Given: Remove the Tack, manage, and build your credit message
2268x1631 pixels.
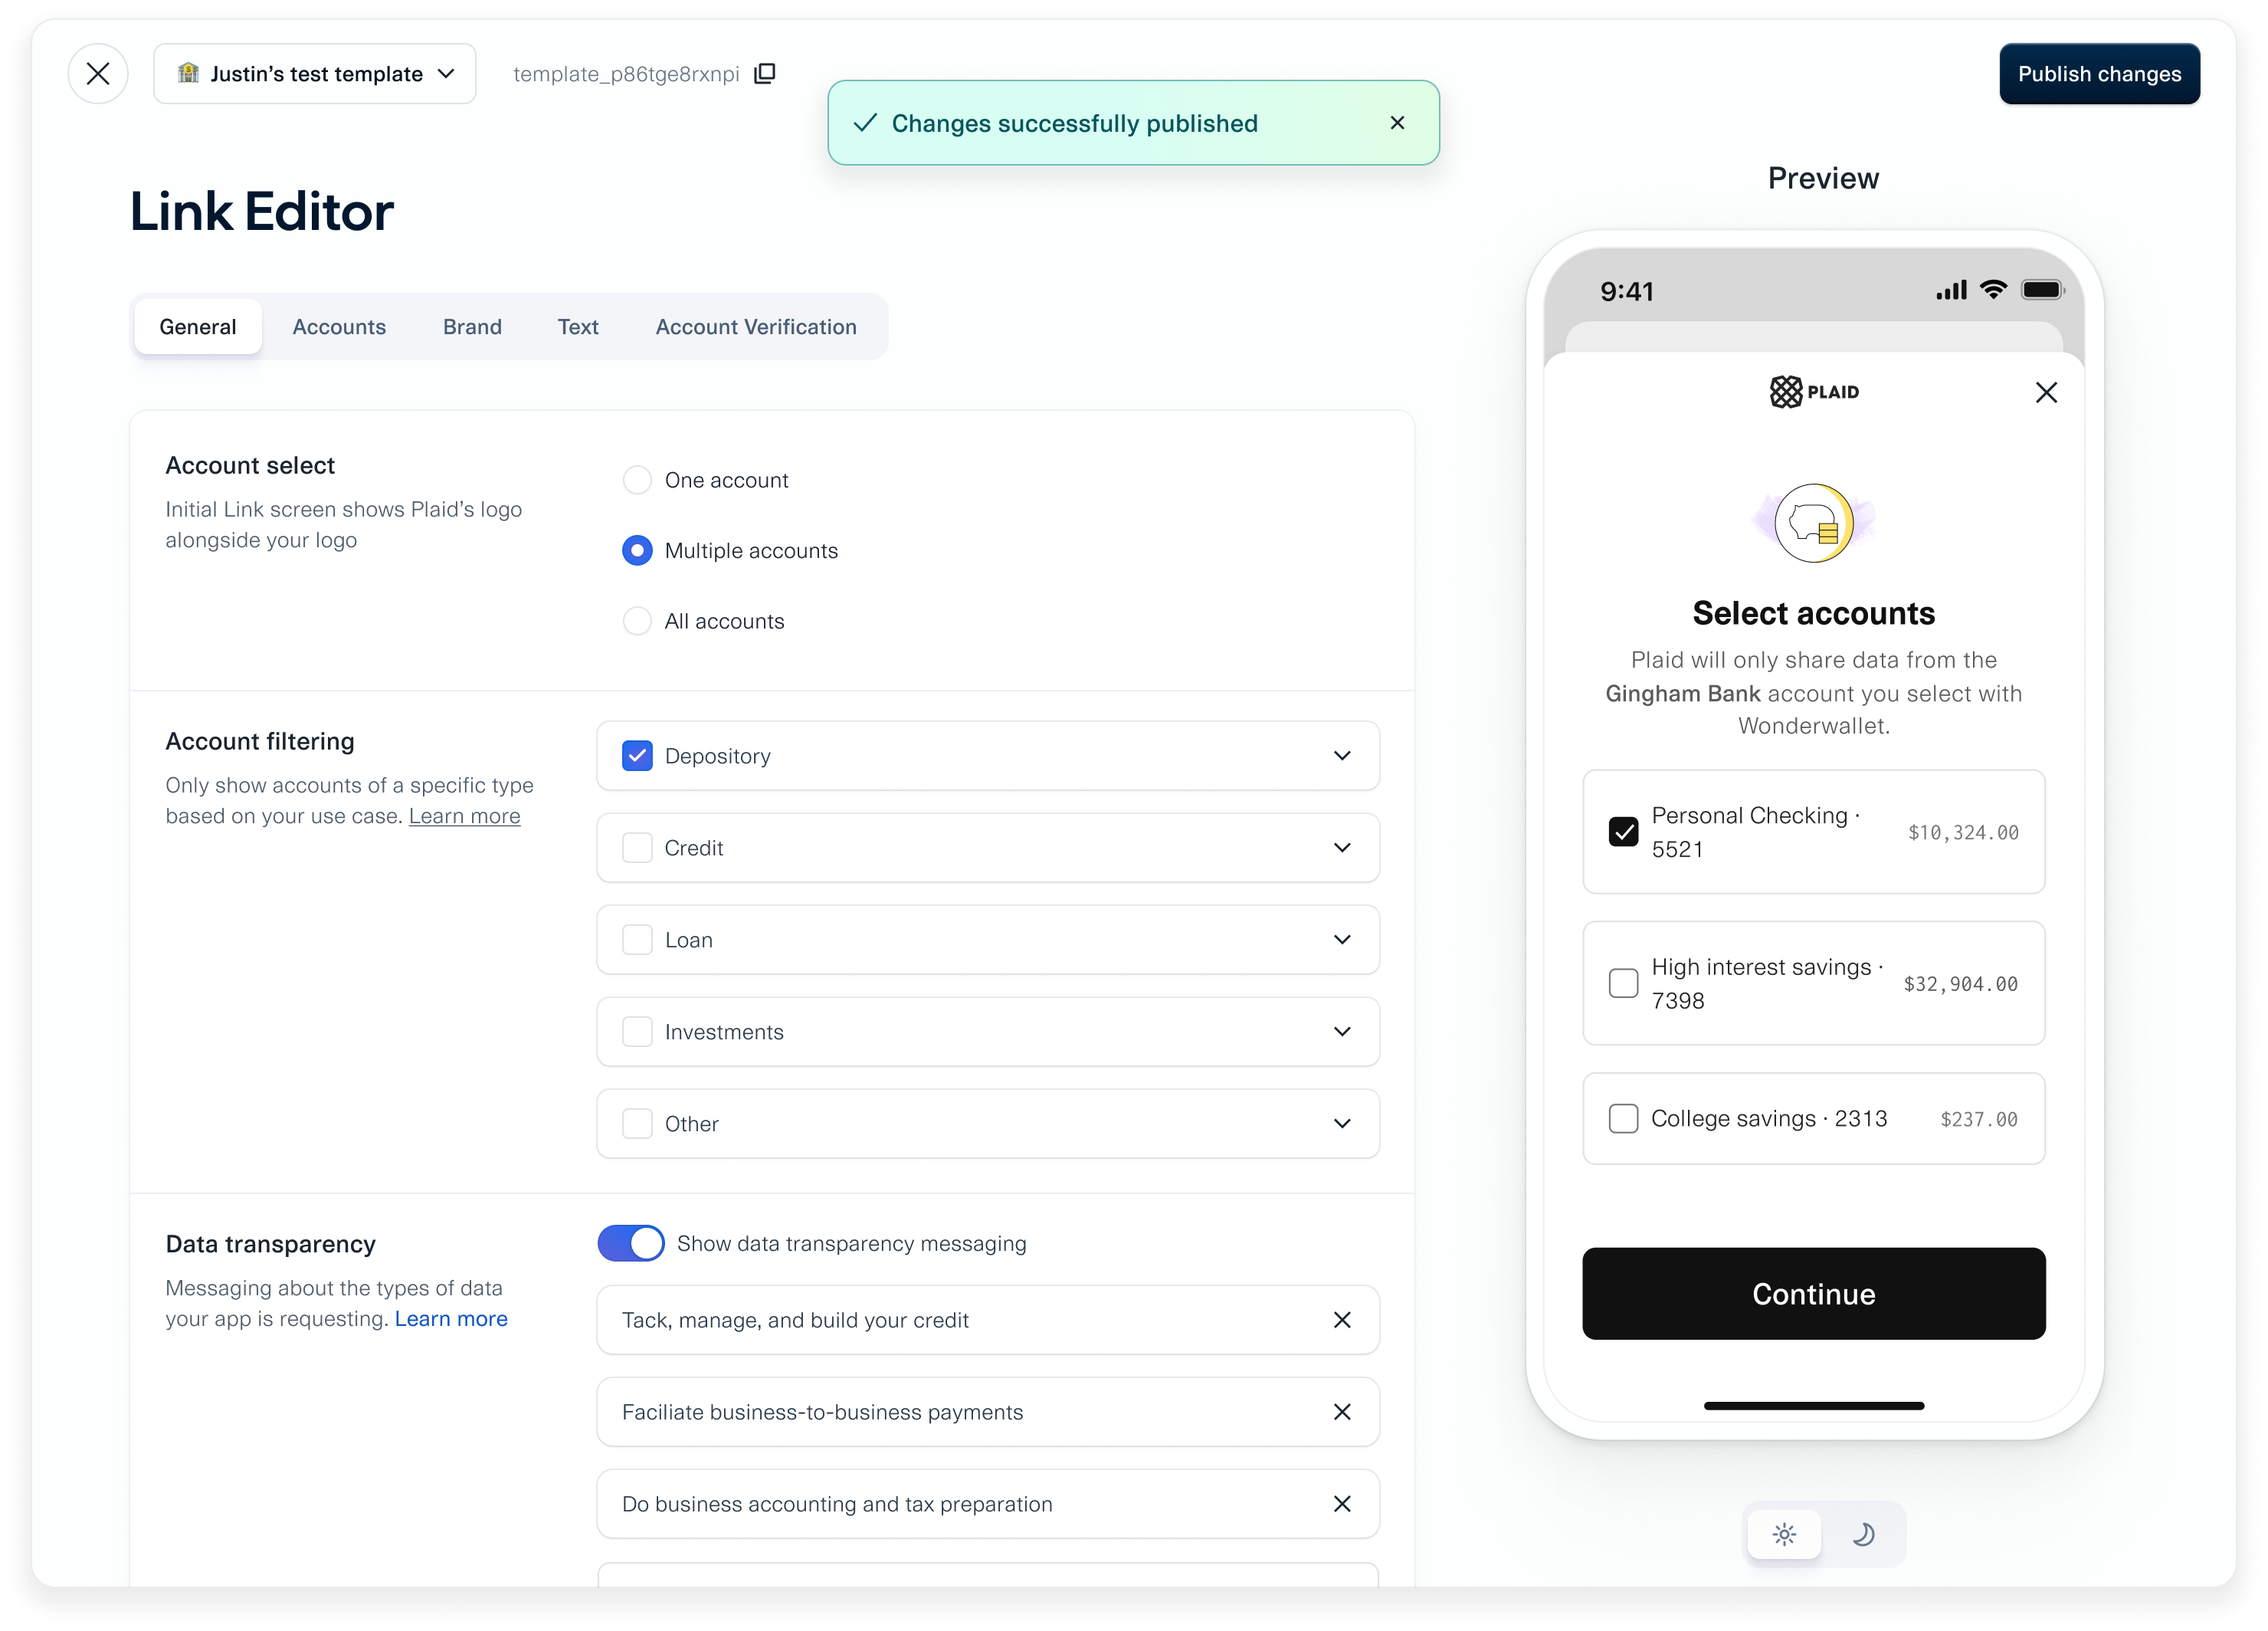Looking at the screenshot, I should (1342, 1320).
